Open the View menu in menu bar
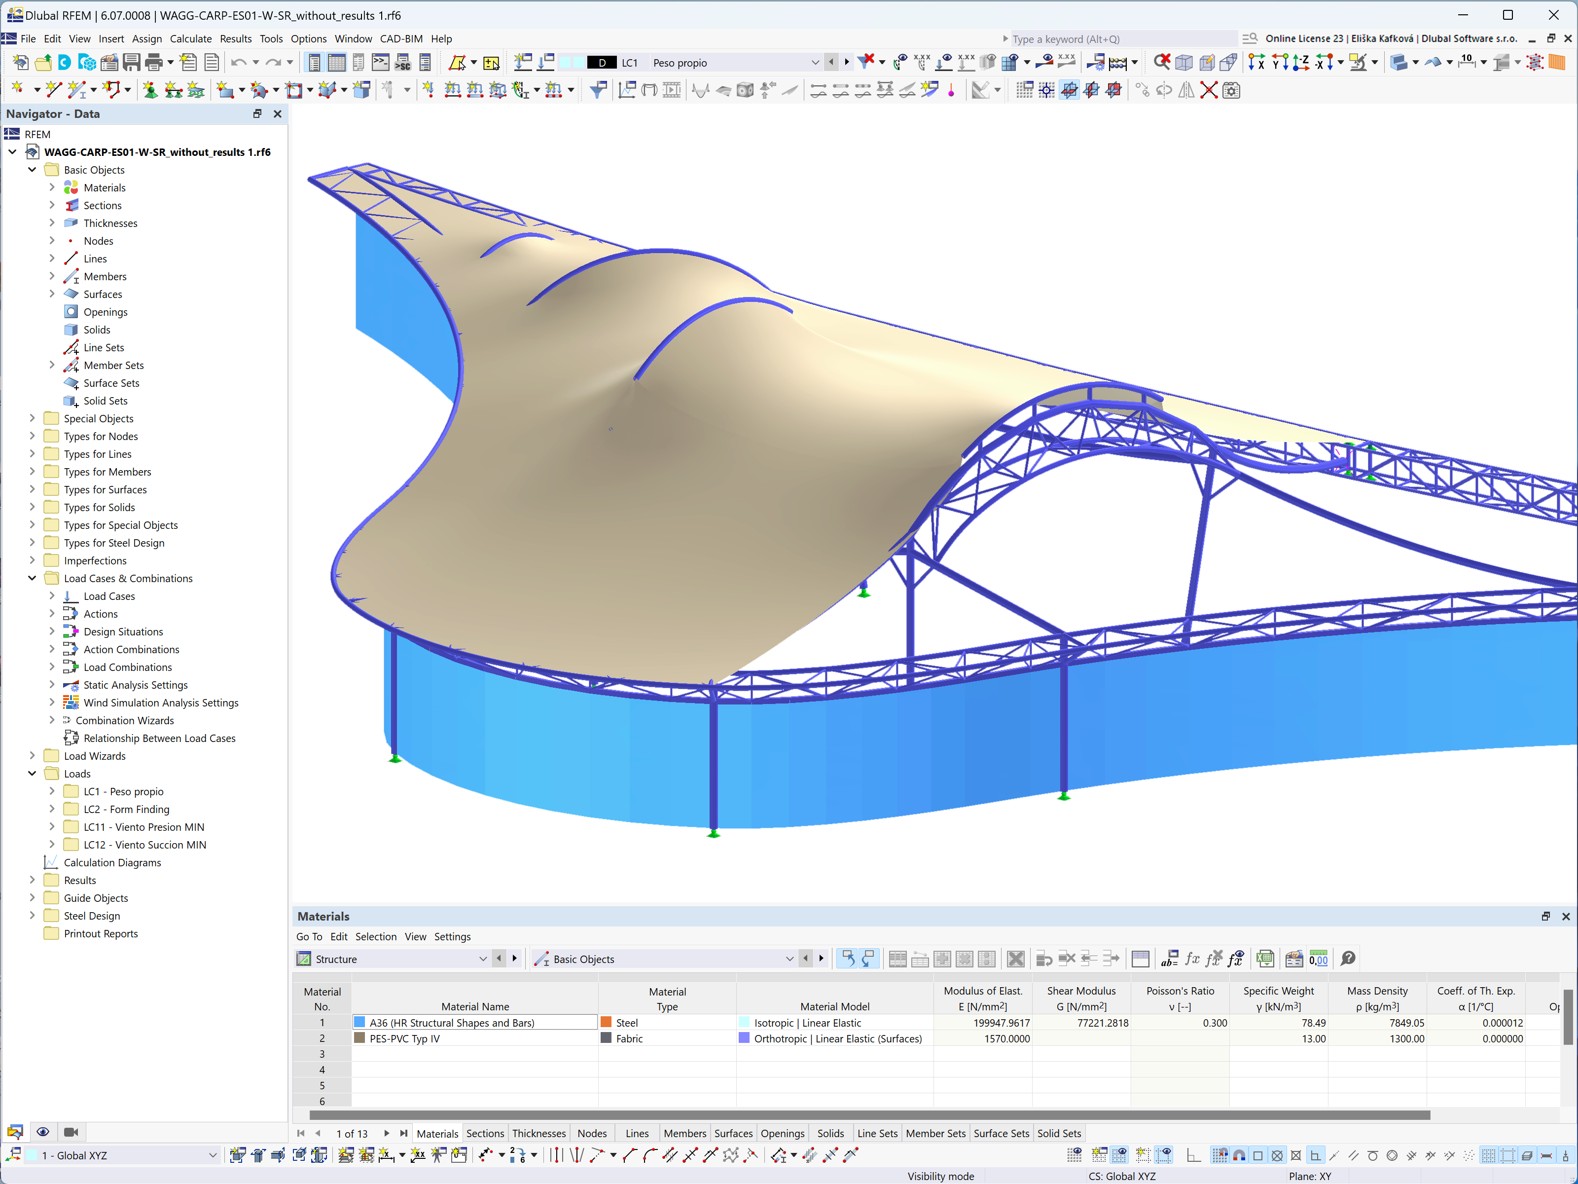 (x=78, y=40)
